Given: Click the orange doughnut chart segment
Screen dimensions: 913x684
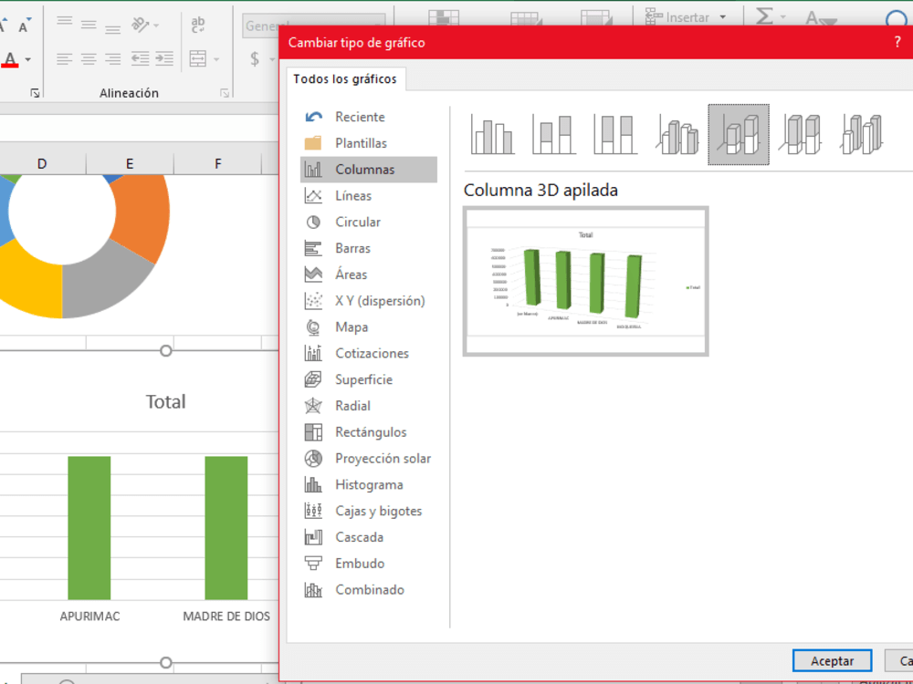Looking at the screenshot, I should coord(144,216).
